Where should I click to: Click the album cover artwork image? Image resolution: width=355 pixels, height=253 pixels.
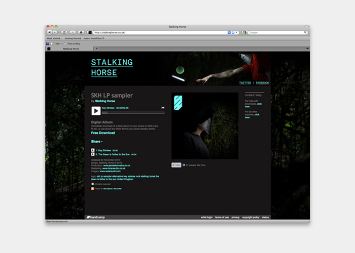205,126
